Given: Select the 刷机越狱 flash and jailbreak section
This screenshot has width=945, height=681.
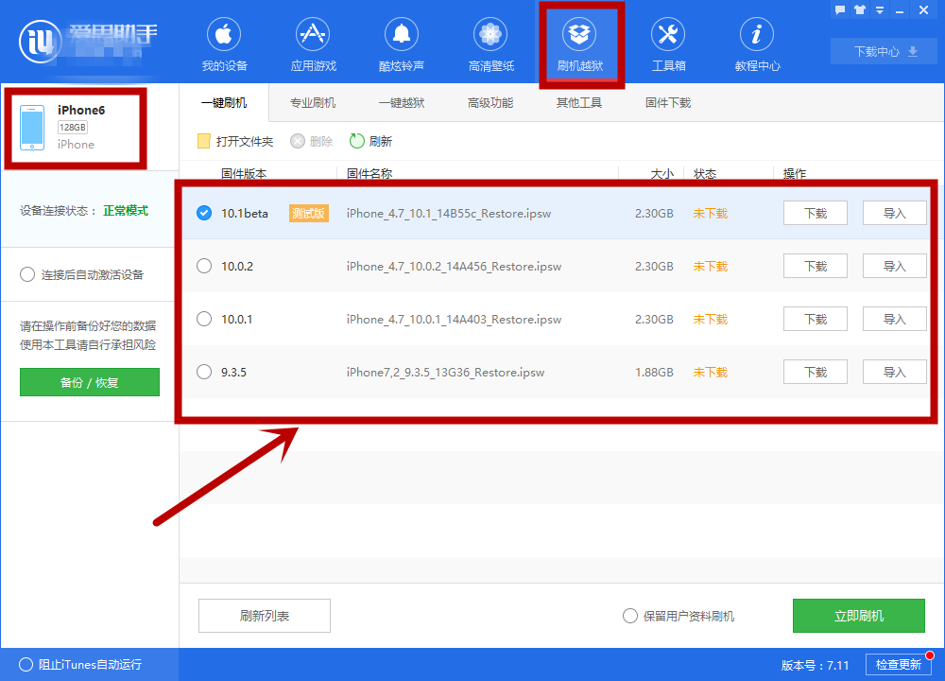Looking at the screenshot, I should (x=580, y=44).
